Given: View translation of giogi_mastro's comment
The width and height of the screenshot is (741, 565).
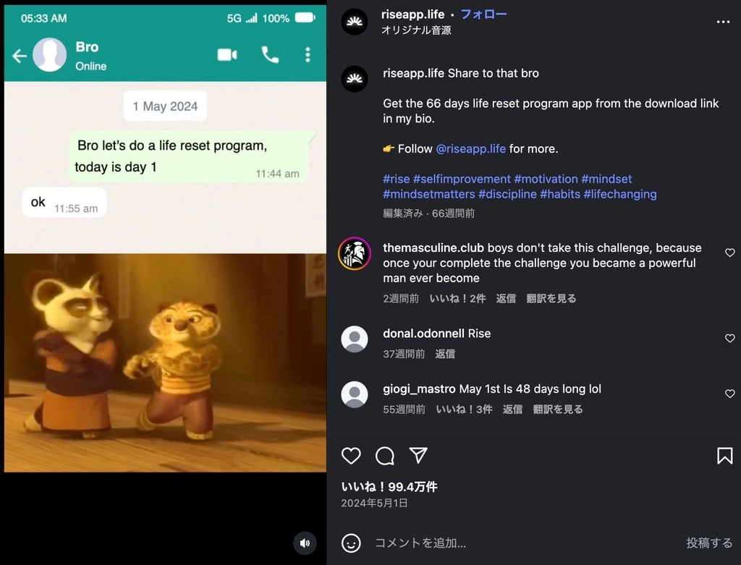Looking at the screenshot, I should (558, 409).
